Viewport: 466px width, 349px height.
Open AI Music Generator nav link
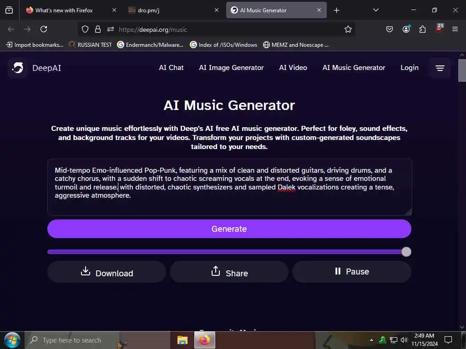[x=354, y=68]
